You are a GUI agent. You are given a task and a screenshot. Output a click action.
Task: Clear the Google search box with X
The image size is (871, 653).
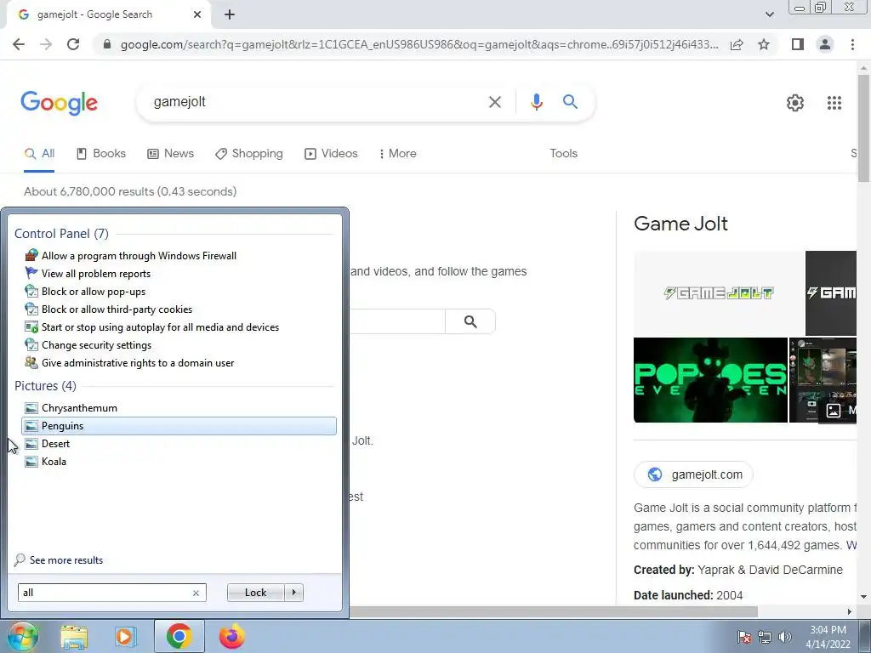coord(494,102)
